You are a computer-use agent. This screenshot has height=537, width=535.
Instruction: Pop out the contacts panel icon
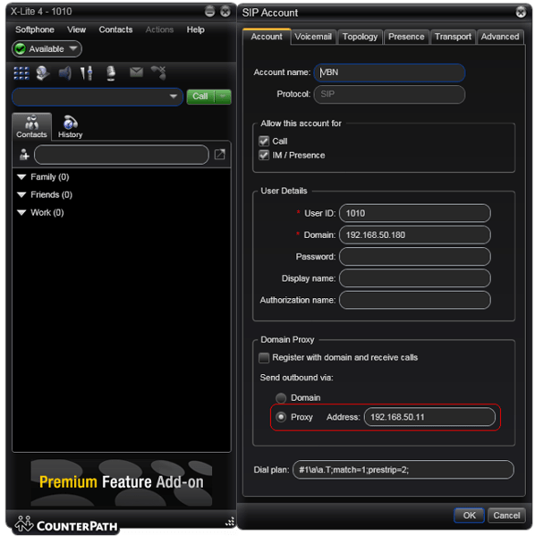[x=219, y=155]
